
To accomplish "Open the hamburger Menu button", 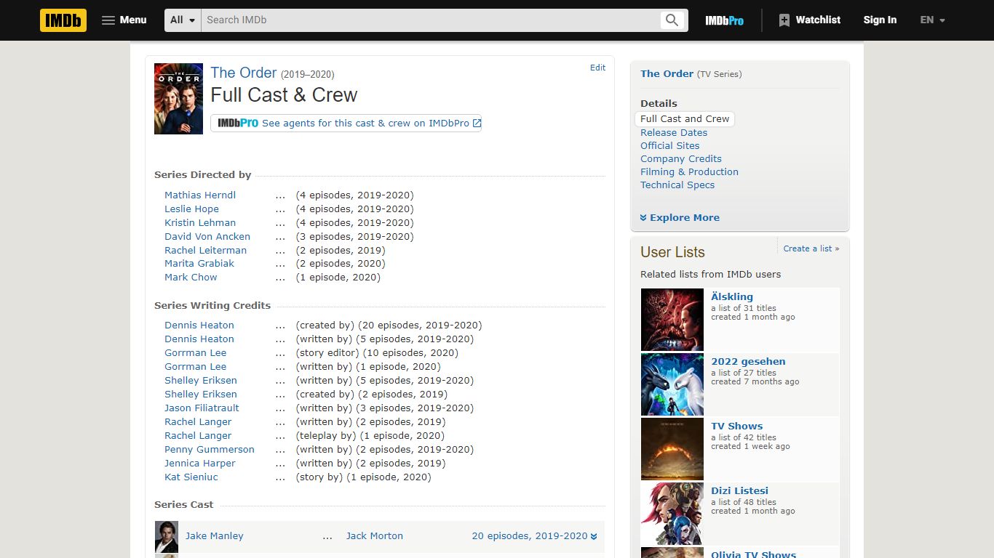I will coord(124,20).
